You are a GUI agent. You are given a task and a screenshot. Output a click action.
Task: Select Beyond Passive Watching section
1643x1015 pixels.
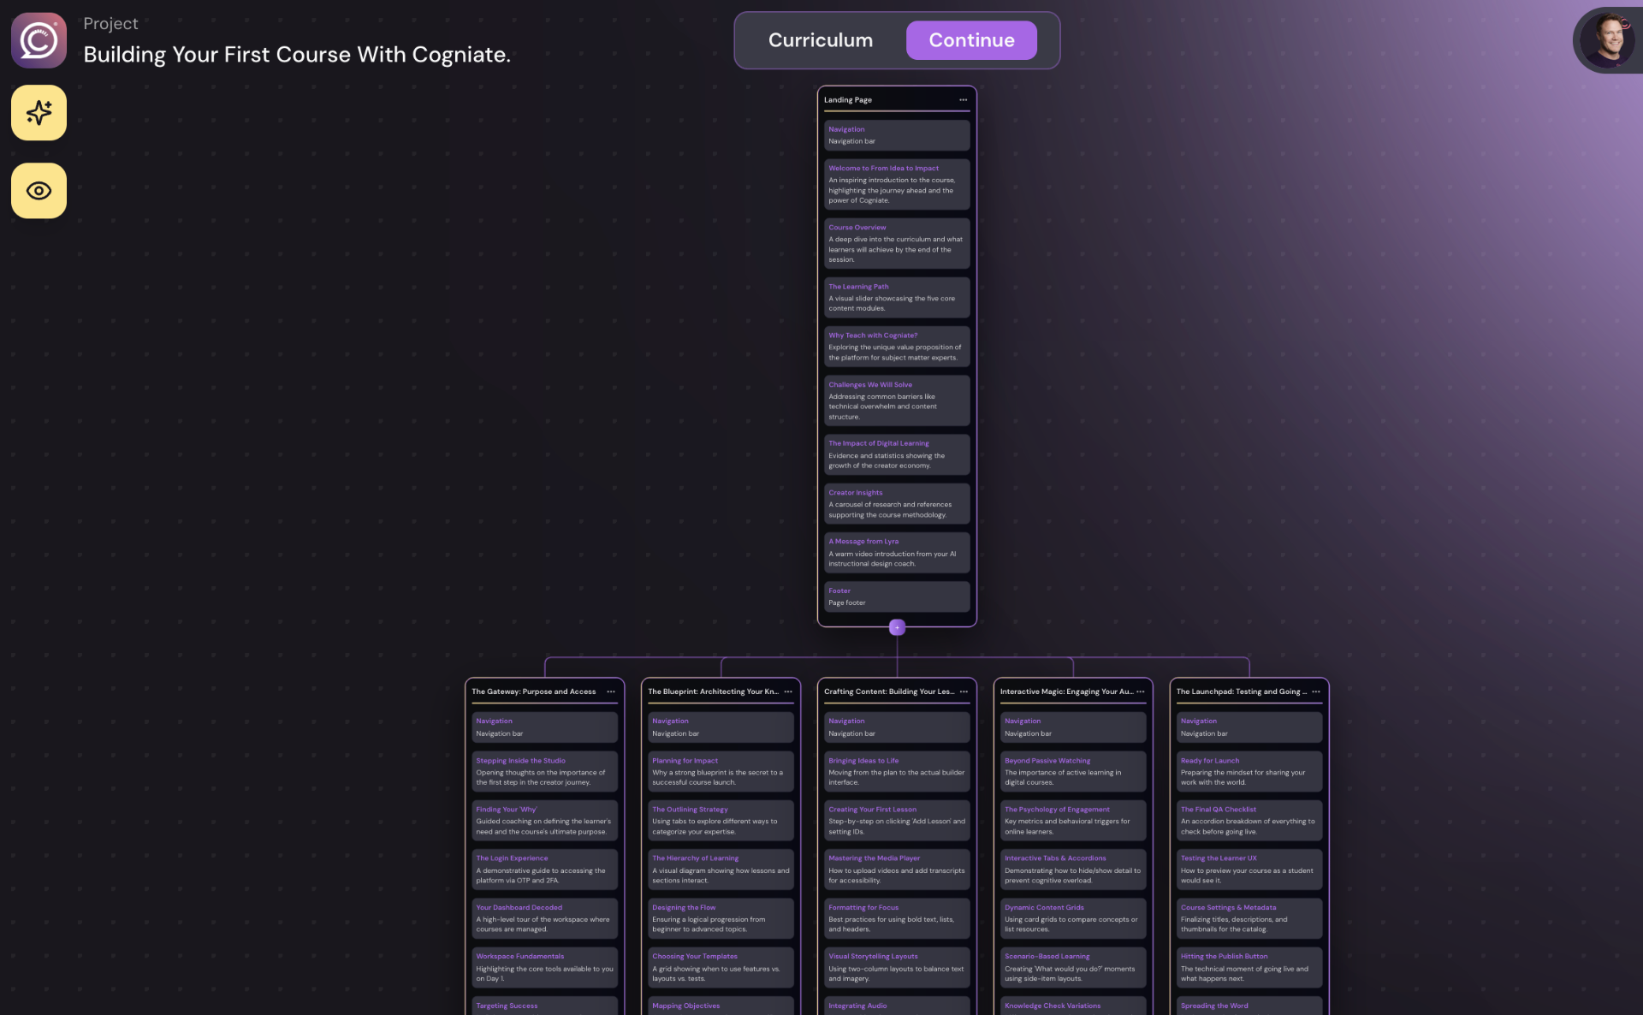click(x=1073, y=771)
